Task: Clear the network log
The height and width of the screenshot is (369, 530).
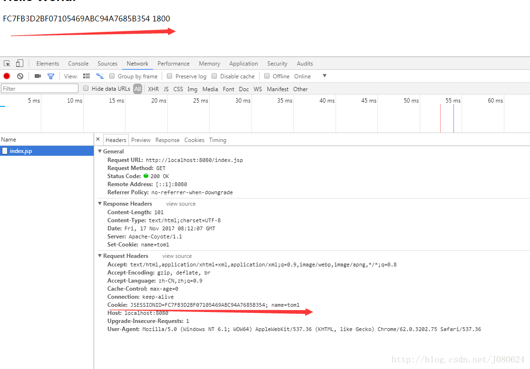Action: [20, 76]
